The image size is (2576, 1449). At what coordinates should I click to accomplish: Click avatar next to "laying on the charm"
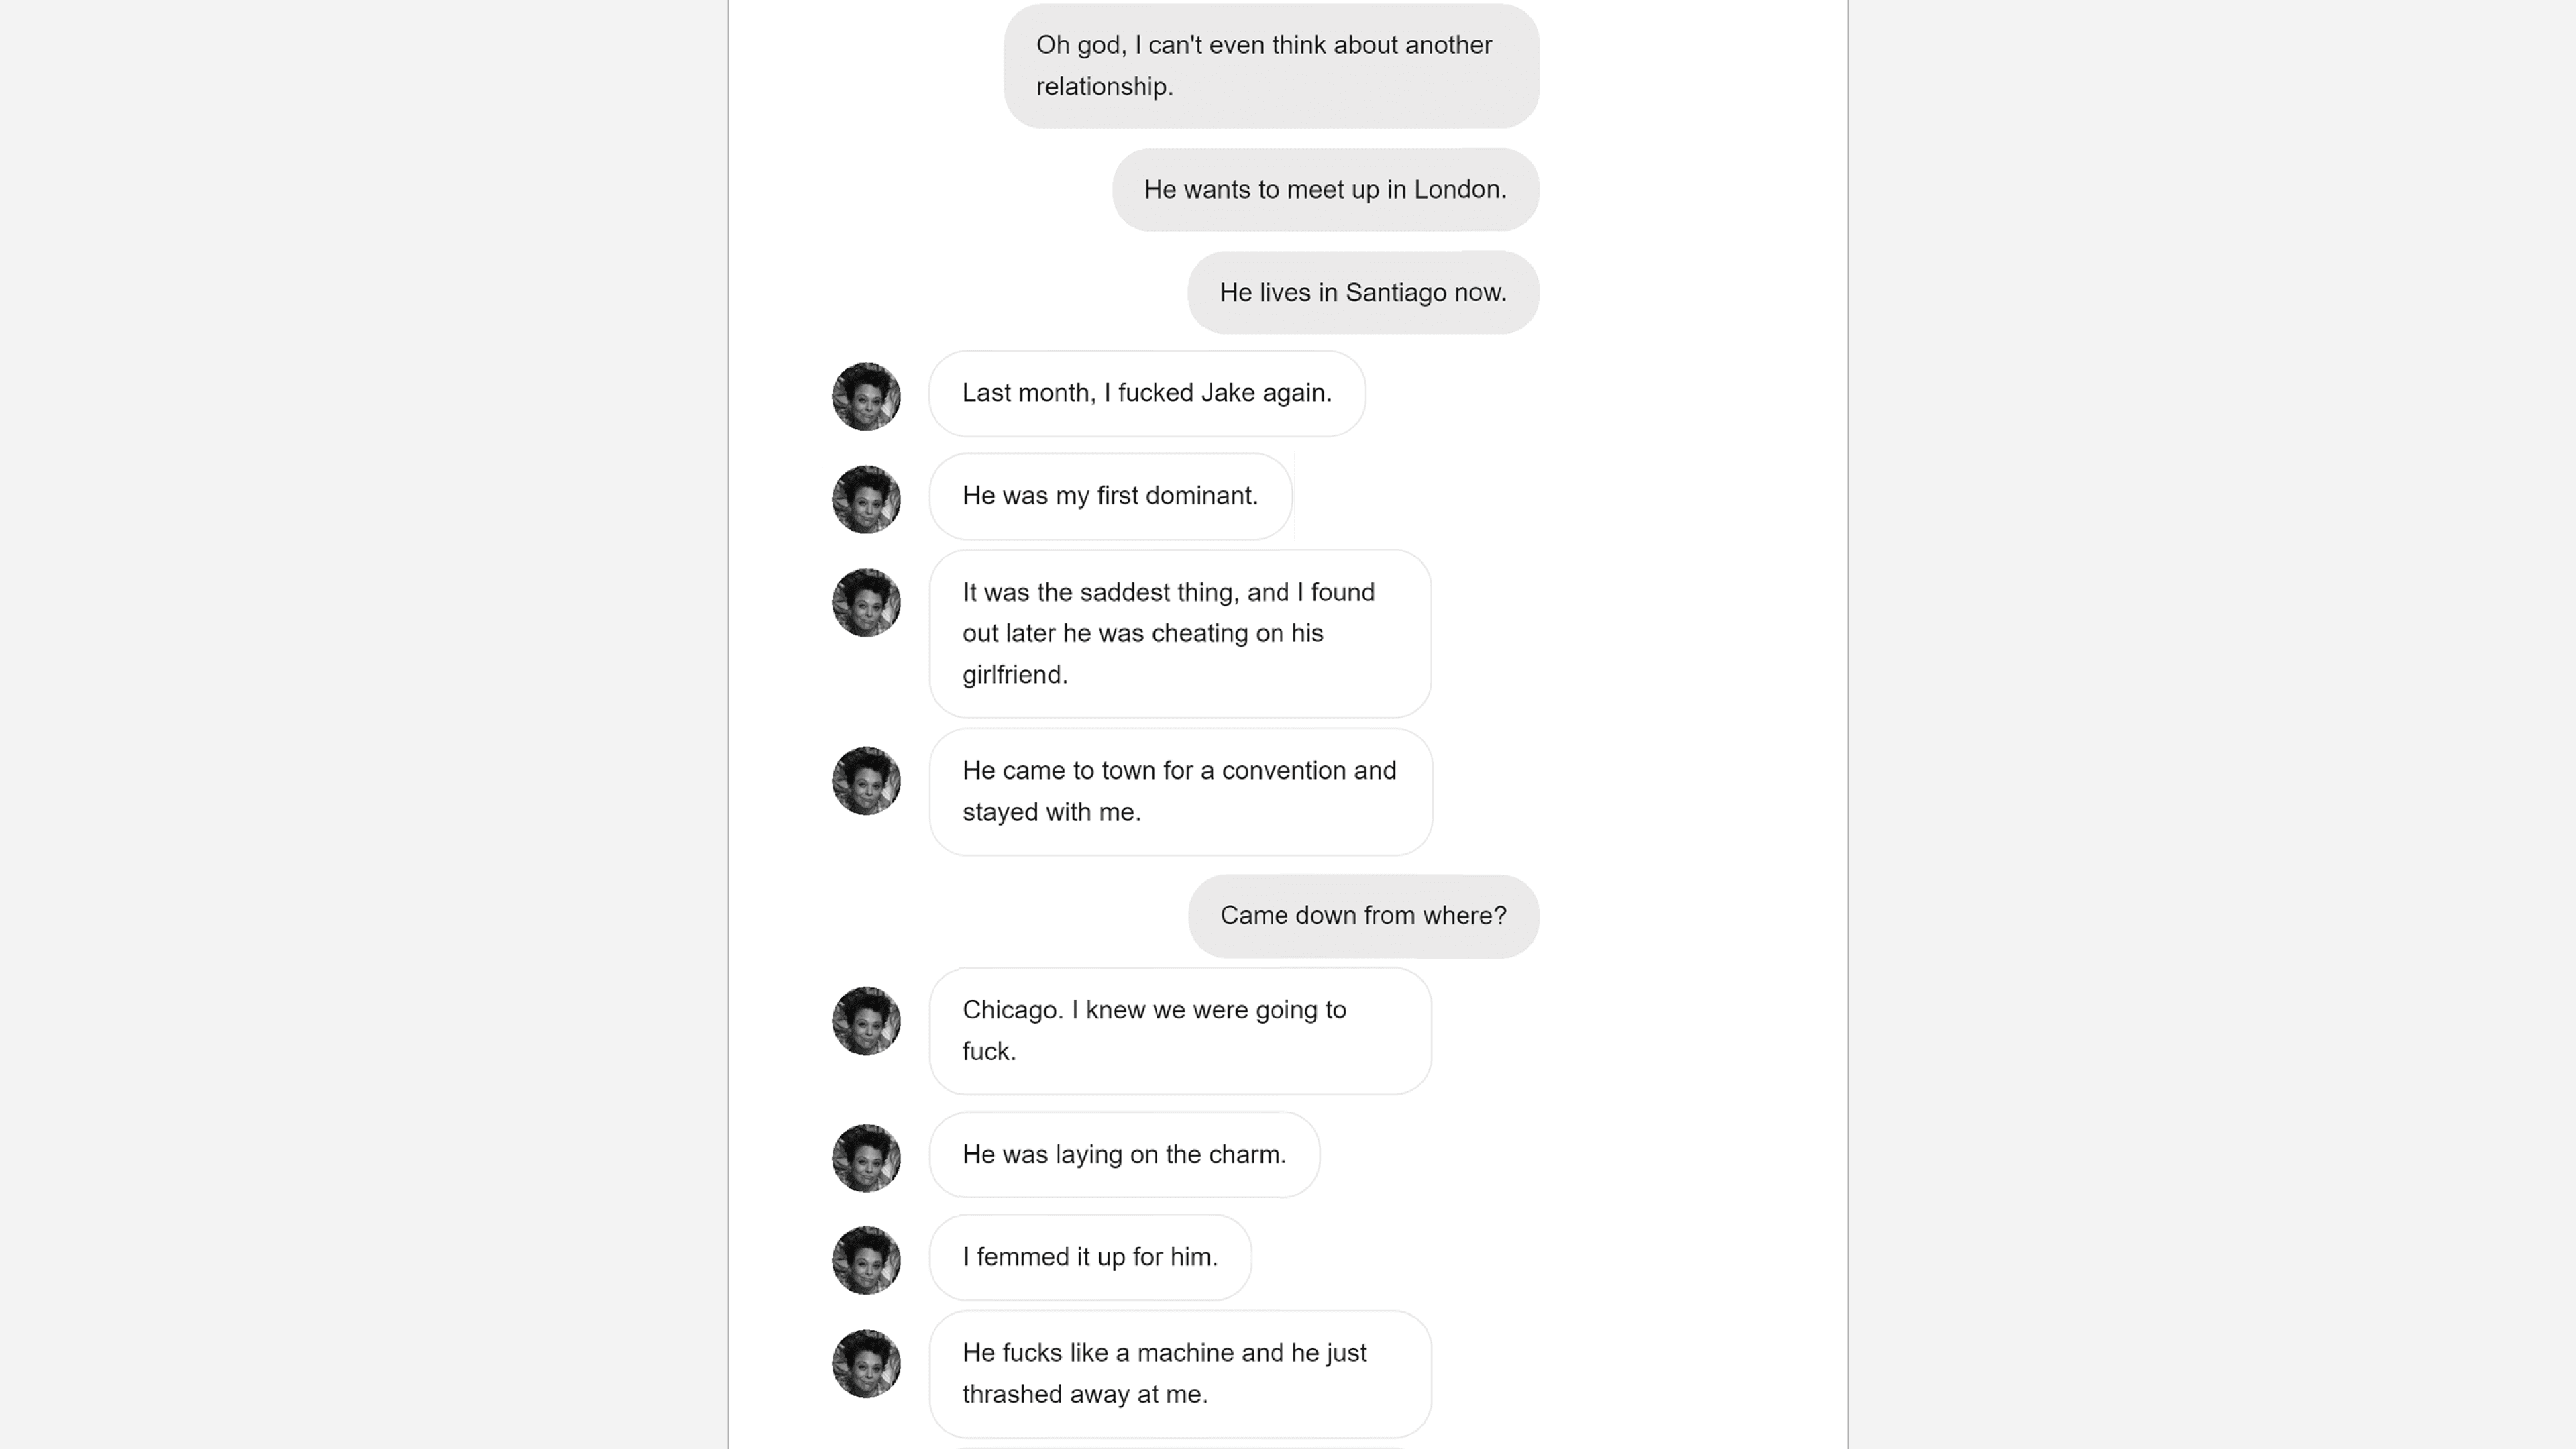click(x=866, y=1157)
